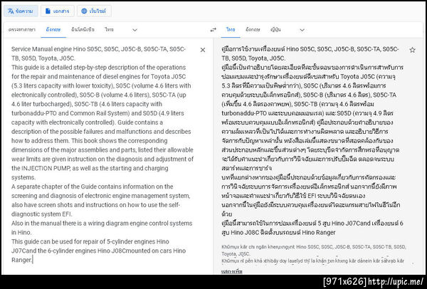Switch to Websites translation mode

click(94, 11)
